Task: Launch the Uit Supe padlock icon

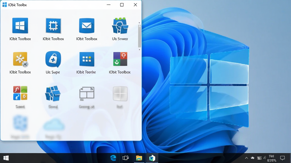Action: [53, 59]
